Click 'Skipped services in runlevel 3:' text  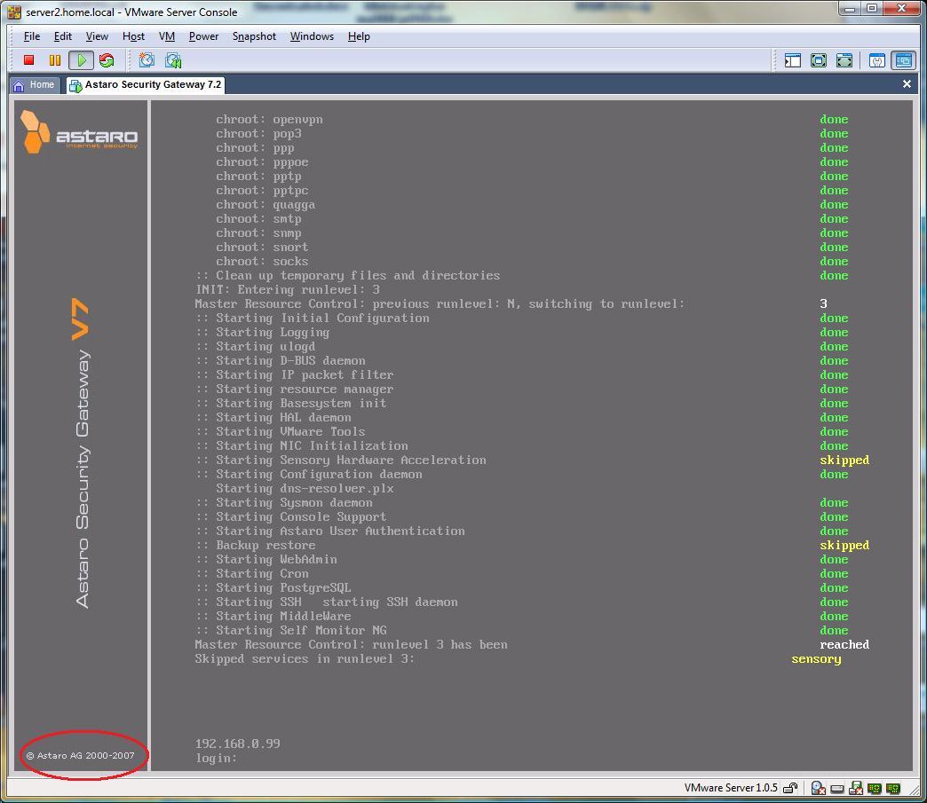click(x=305, y=658)
